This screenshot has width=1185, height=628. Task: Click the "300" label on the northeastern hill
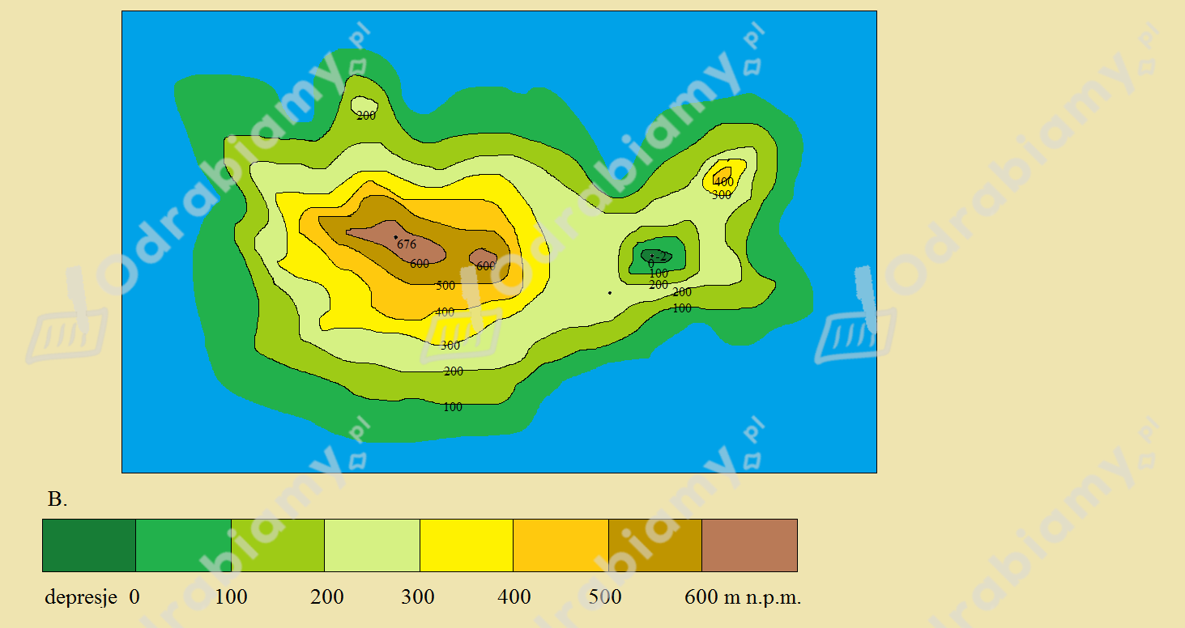tap(722, 195)
